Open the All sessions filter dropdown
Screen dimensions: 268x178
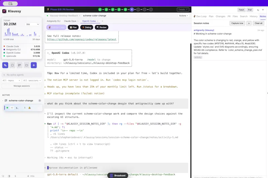tap(32, 80)
